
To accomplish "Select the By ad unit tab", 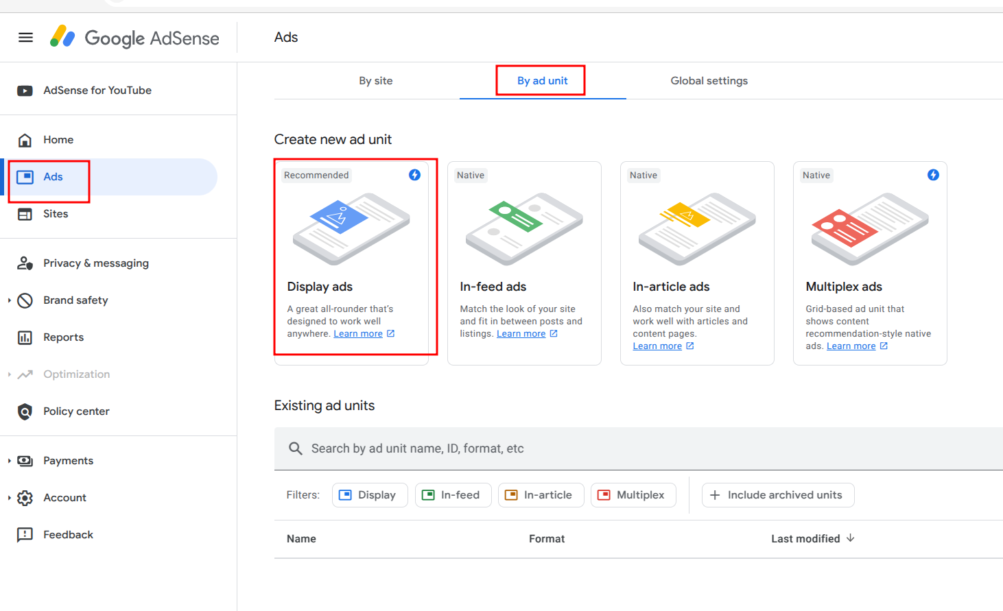I will pos(542,81).
